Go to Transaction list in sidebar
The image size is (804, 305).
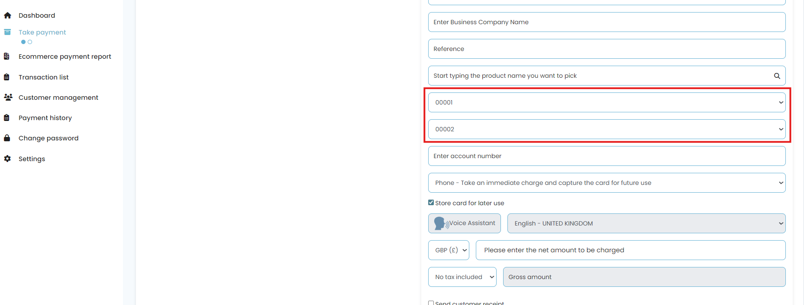43,77
